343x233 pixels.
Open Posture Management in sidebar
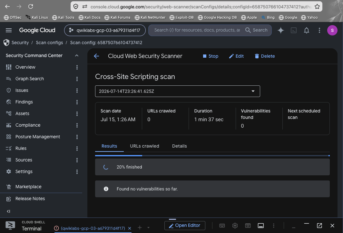38,137
